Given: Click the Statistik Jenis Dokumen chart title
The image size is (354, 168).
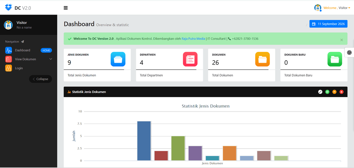Looking at the screenshot, I should tap(205, 106).
